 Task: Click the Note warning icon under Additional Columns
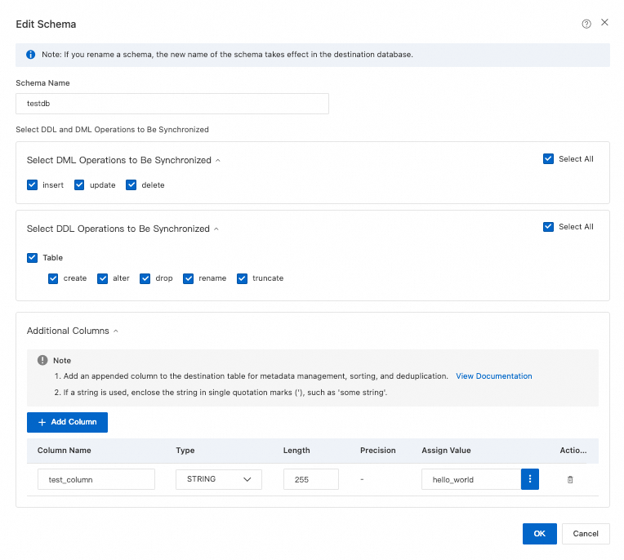tap(42, 360)
